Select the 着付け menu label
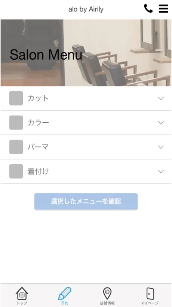The width and height of the screenshot is (172, 307). click(38, 171)
